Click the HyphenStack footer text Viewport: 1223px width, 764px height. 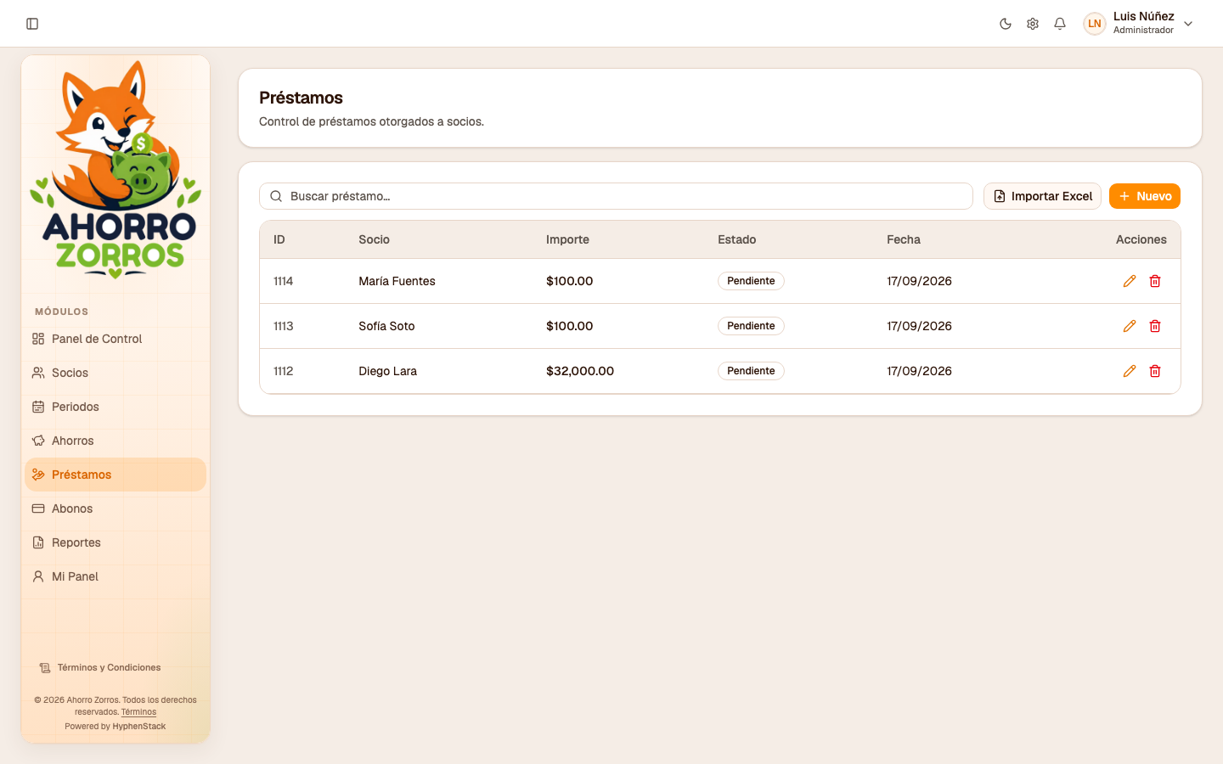coord(139,727)
